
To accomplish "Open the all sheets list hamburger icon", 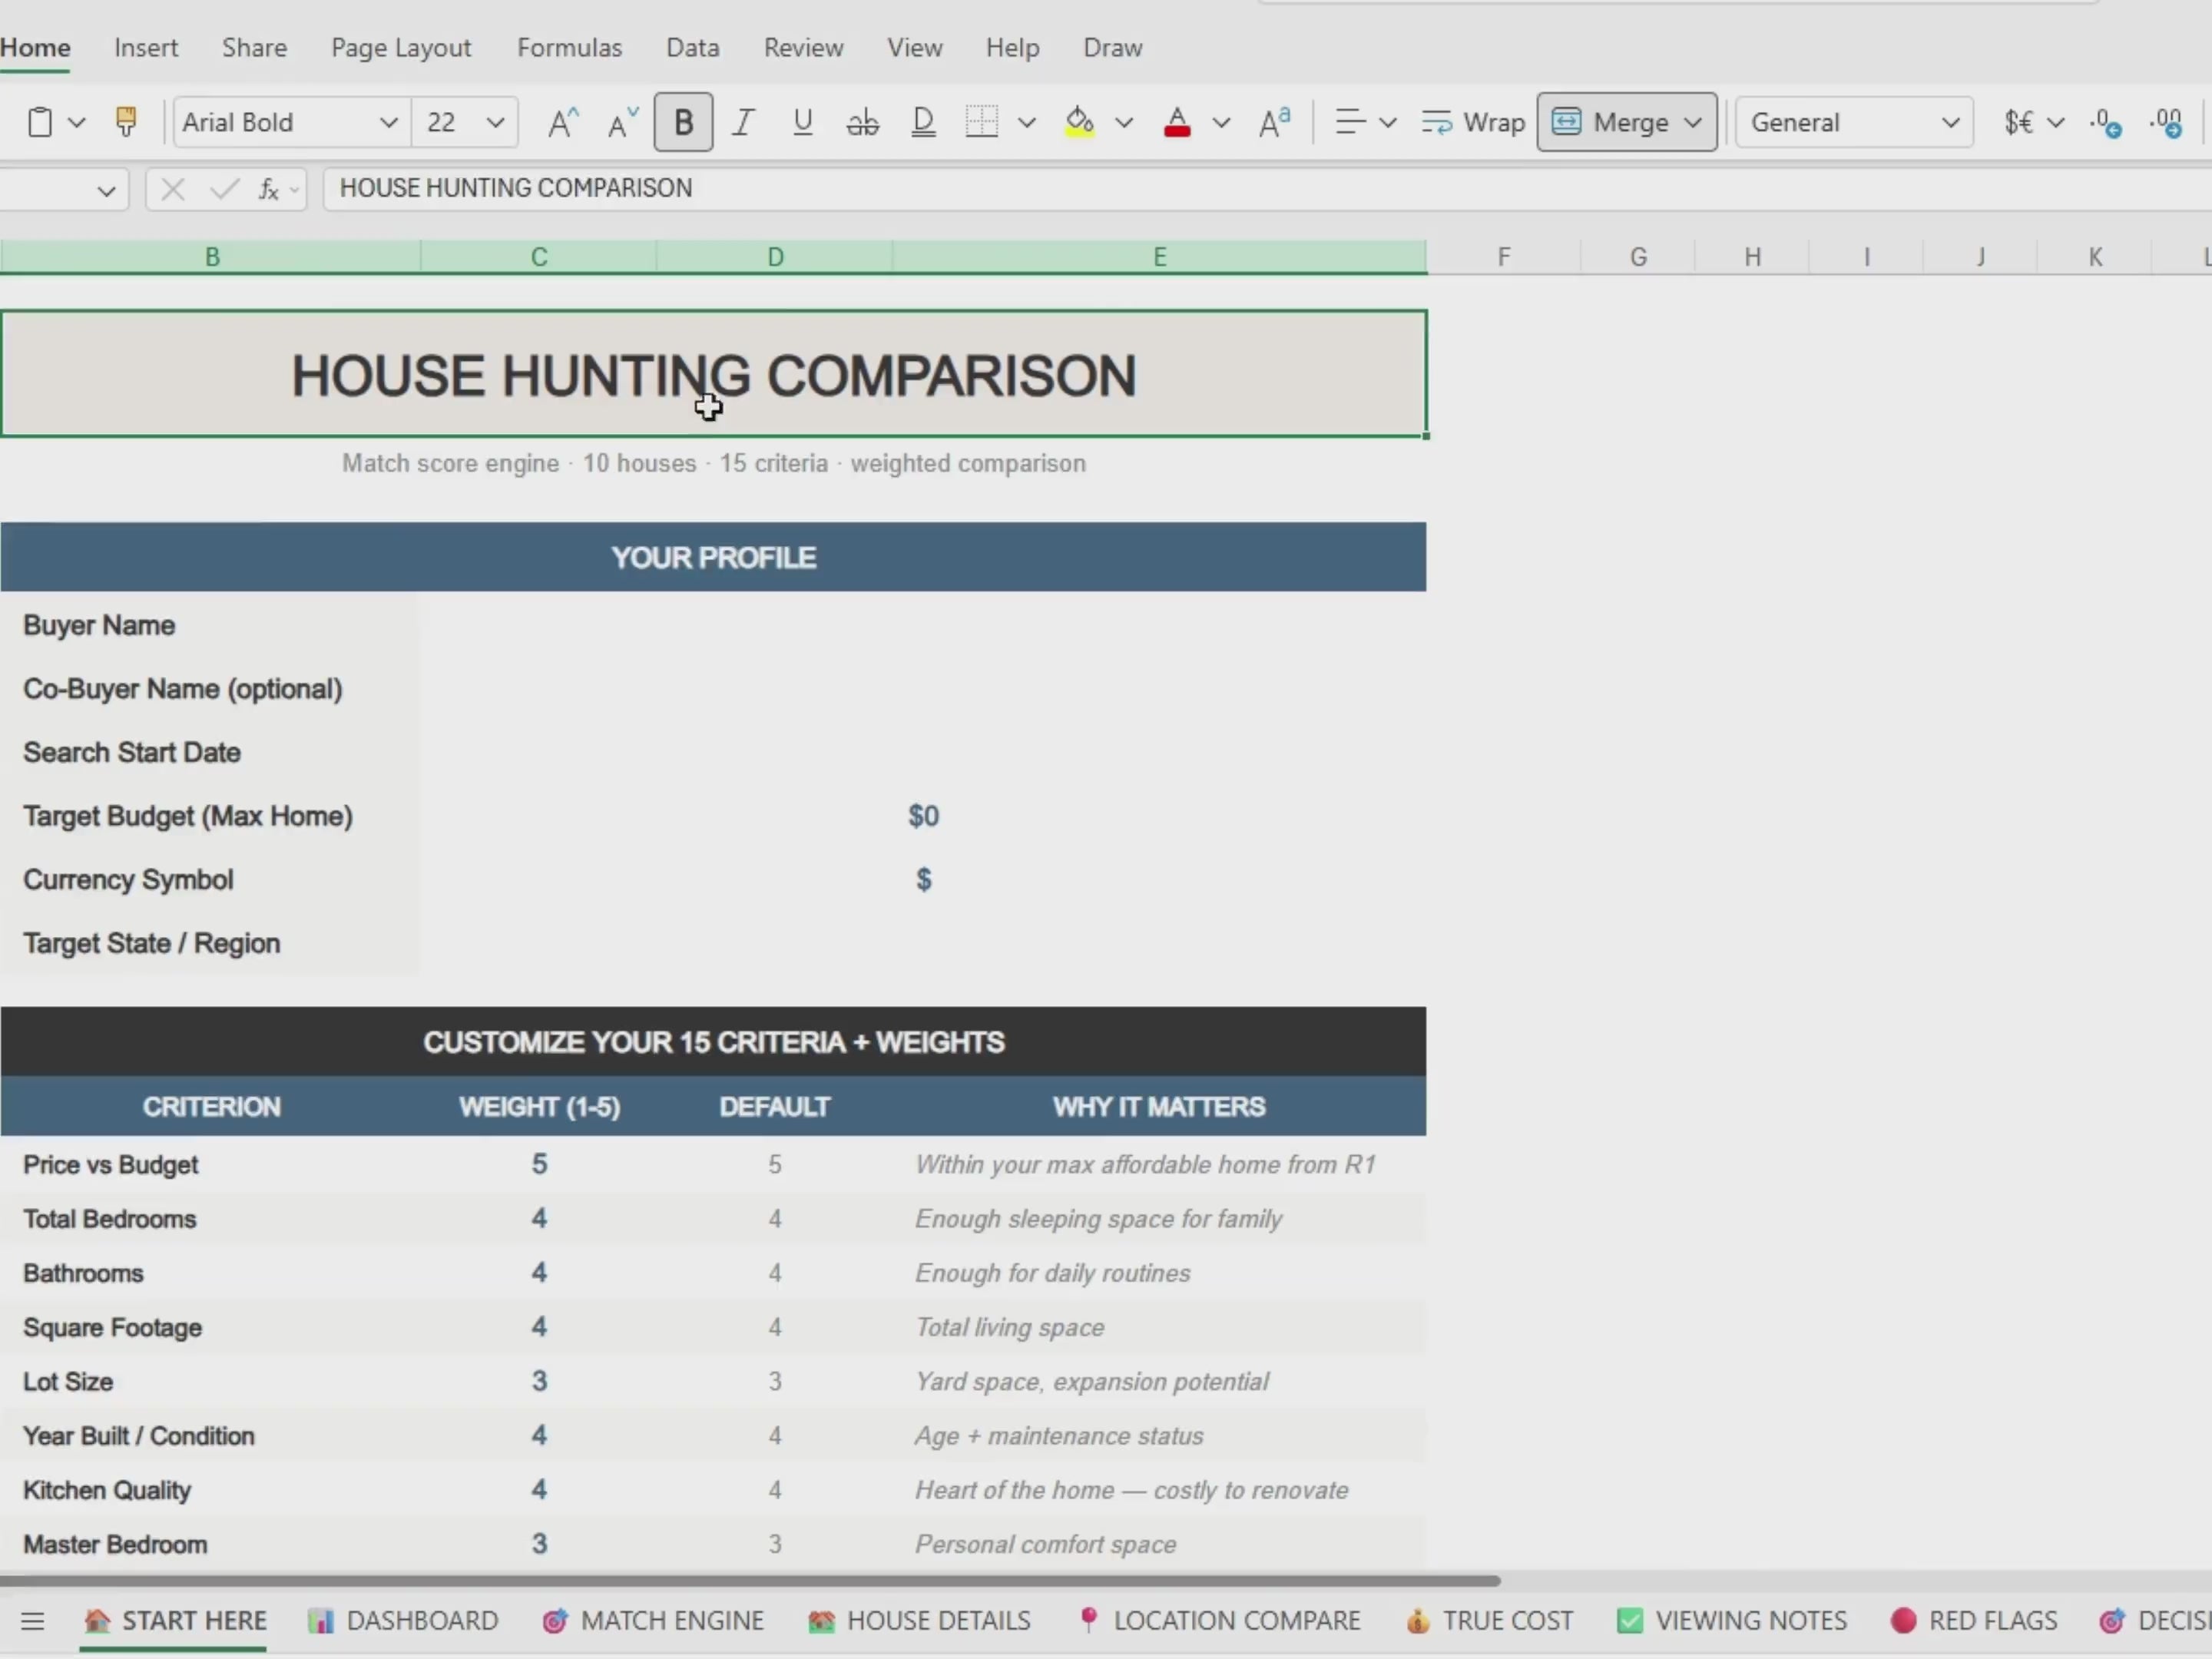I will click(32, 1621).
